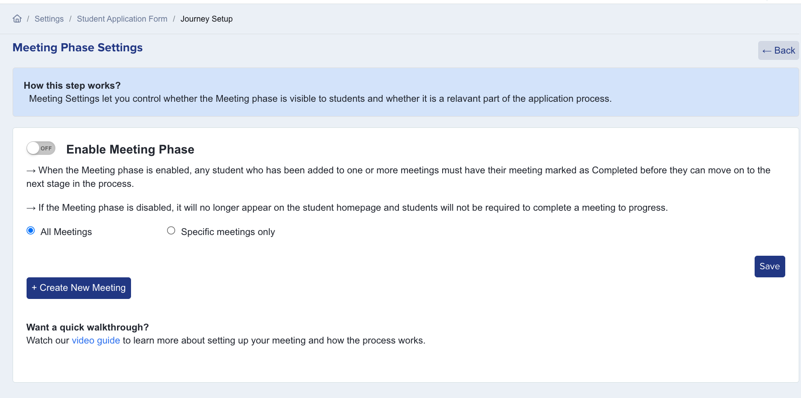Click the Want a quick walkthrough heading
Image resolution: width=801 pixels, height=398 pixels.
pyautogui.click(x=87, y=327)
